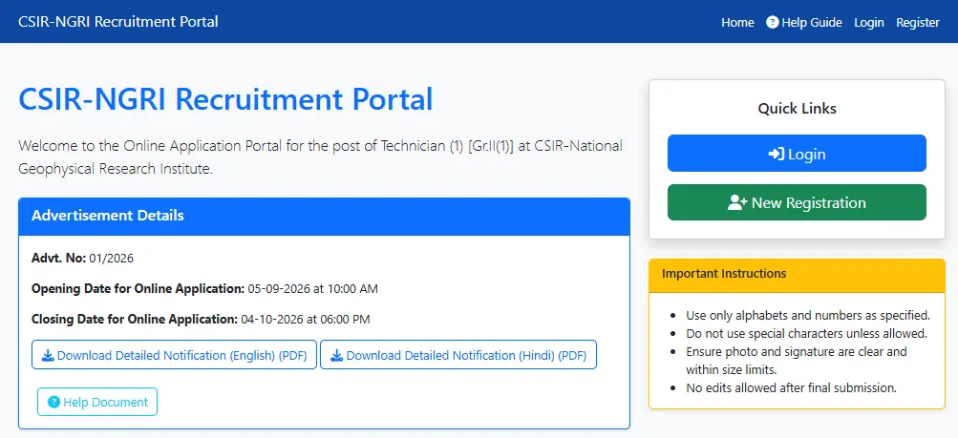Go to Home in the navbar
The width and height of the screenshot is (958, 438).
click(x=737, y=23)
